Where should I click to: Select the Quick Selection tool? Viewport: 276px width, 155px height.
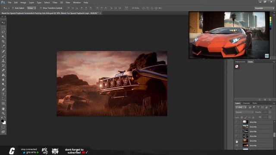(x=3, y=37)
